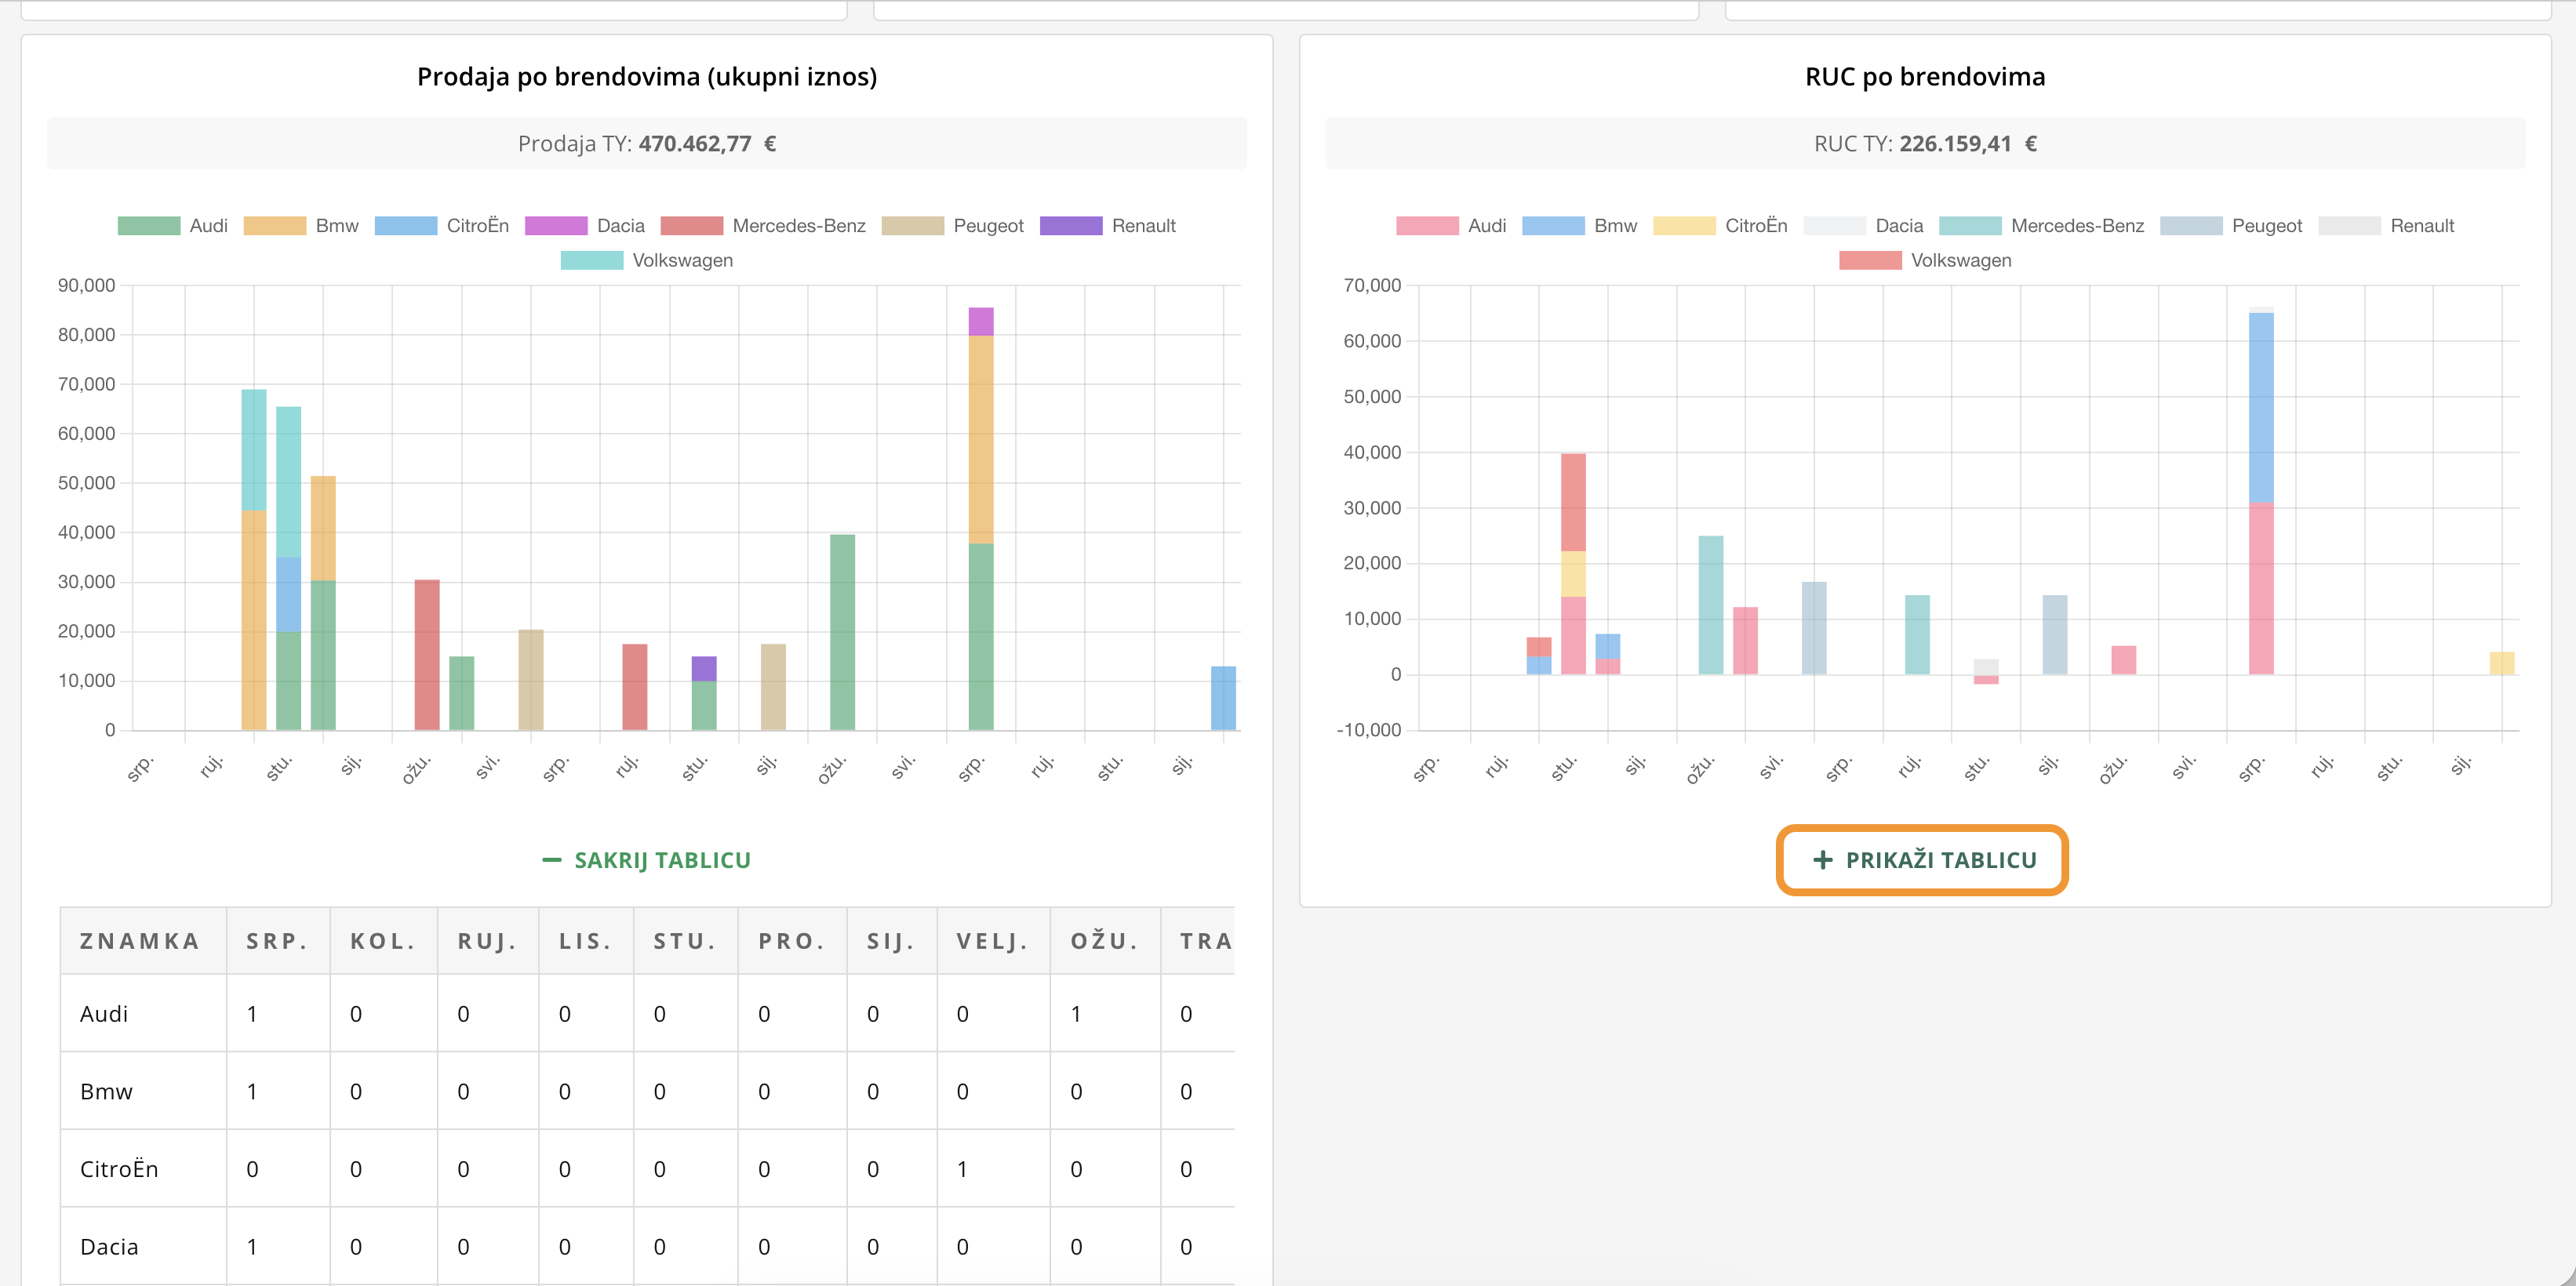Click Audi pink swatch in RUC legend
Image resolution: width=2576 pixels, height=1286 pixels.
1426,226
